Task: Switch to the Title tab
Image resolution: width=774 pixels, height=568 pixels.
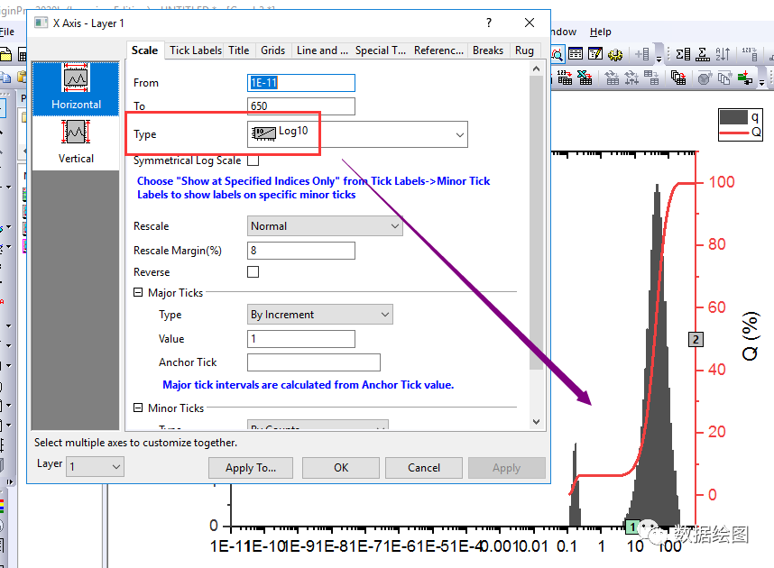Action: click(238, 50)
